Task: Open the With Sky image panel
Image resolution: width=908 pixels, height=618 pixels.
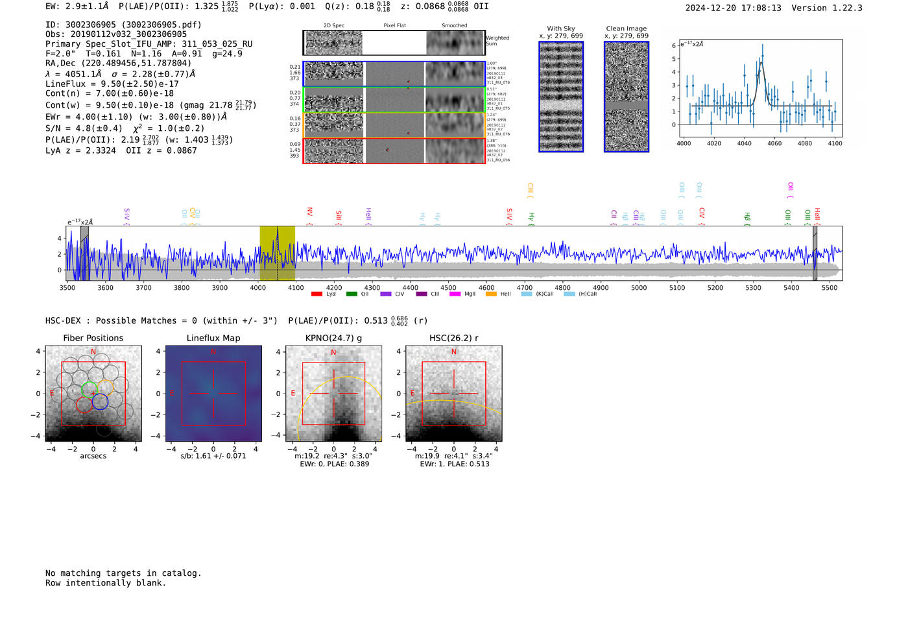Action: tap(561, 97)
